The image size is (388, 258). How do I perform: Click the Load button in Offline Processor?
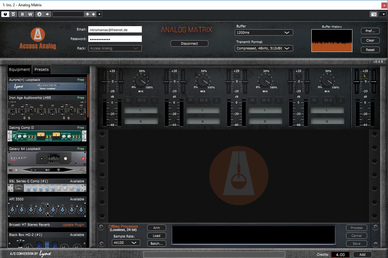(x=157, y=236)
